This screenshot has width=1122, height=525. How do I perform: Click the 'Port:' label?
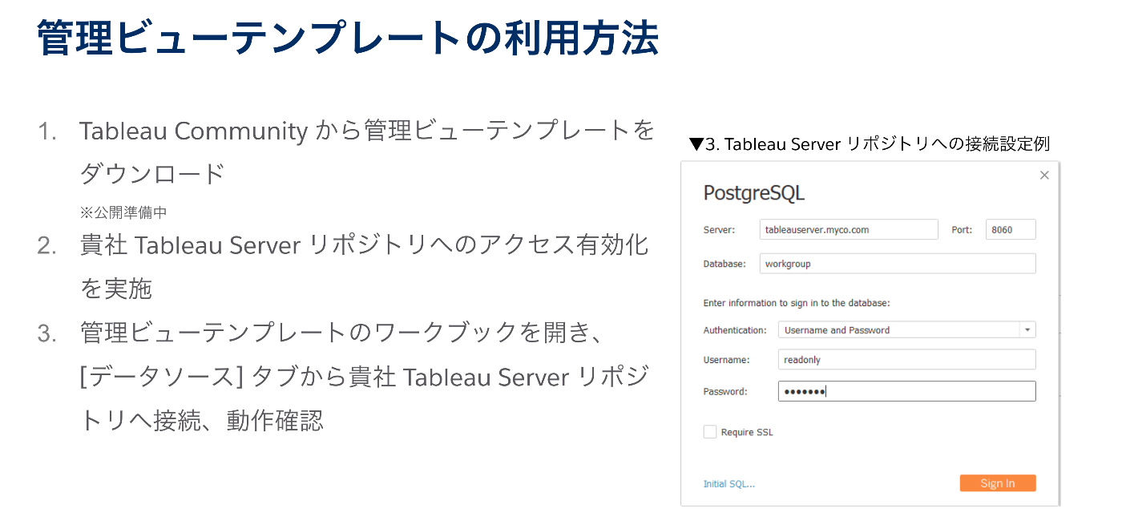[962, 230]
